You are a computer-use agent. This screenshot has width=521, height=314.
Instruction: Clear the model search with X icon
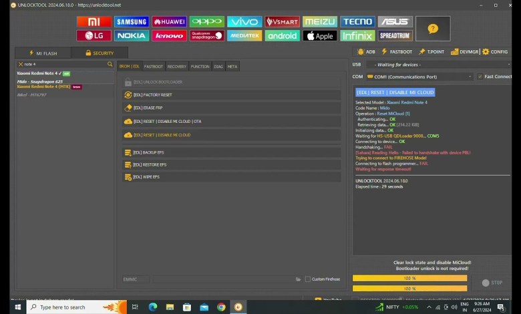coord(21,64)
